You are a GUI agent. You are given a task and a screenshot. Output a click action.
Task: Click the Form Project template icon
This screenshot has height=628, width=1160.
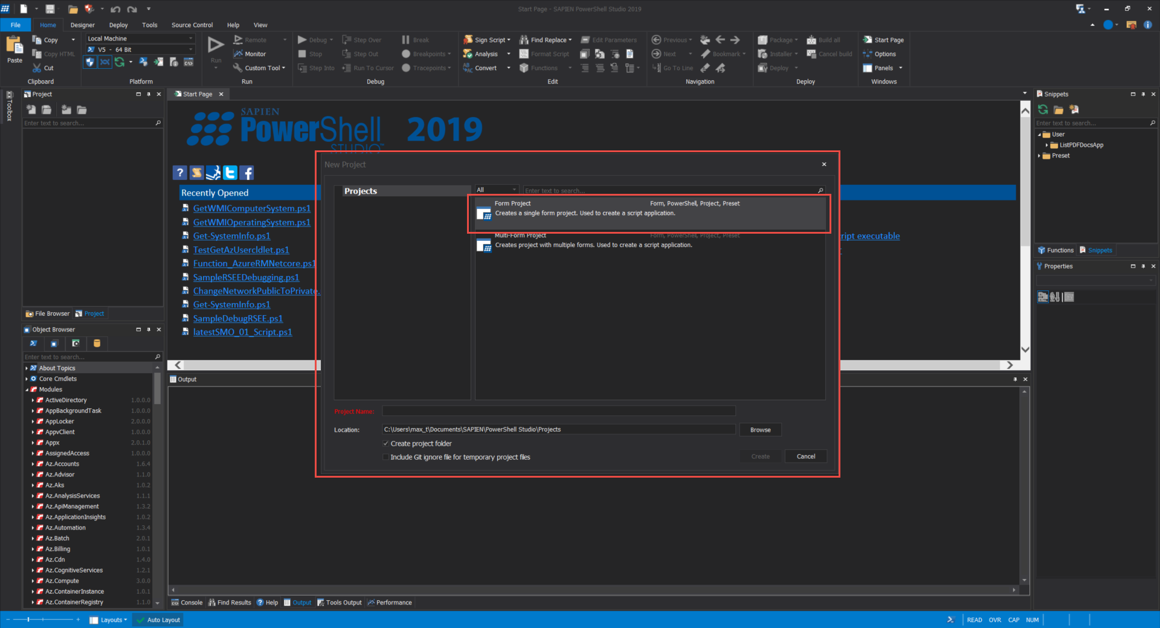[x=484, y=213]
